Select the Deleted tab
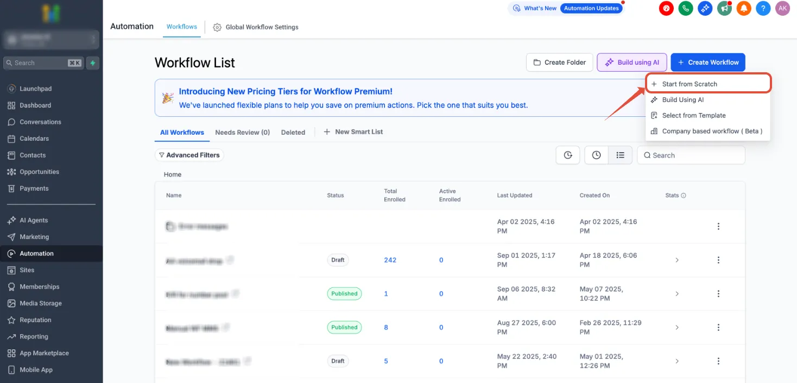797x383 pixels. pos(293,132)
